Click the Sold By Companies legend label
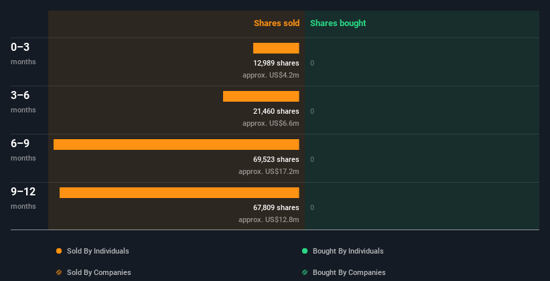The height and width of the screenshot is (281, 550). 99,272
